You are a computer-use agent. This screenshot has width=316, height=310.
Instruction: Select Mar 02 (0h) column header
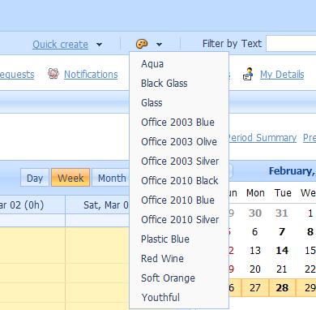click(32, 205)
